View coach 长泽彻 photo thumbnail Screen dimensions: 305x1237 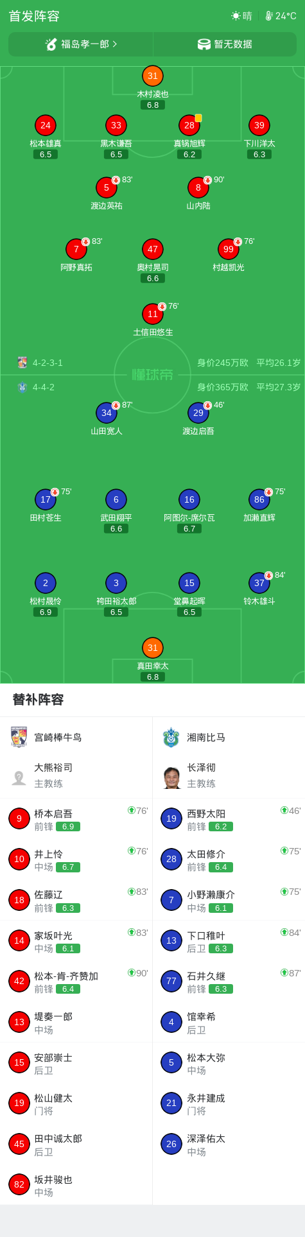click(x=171, y=777)
